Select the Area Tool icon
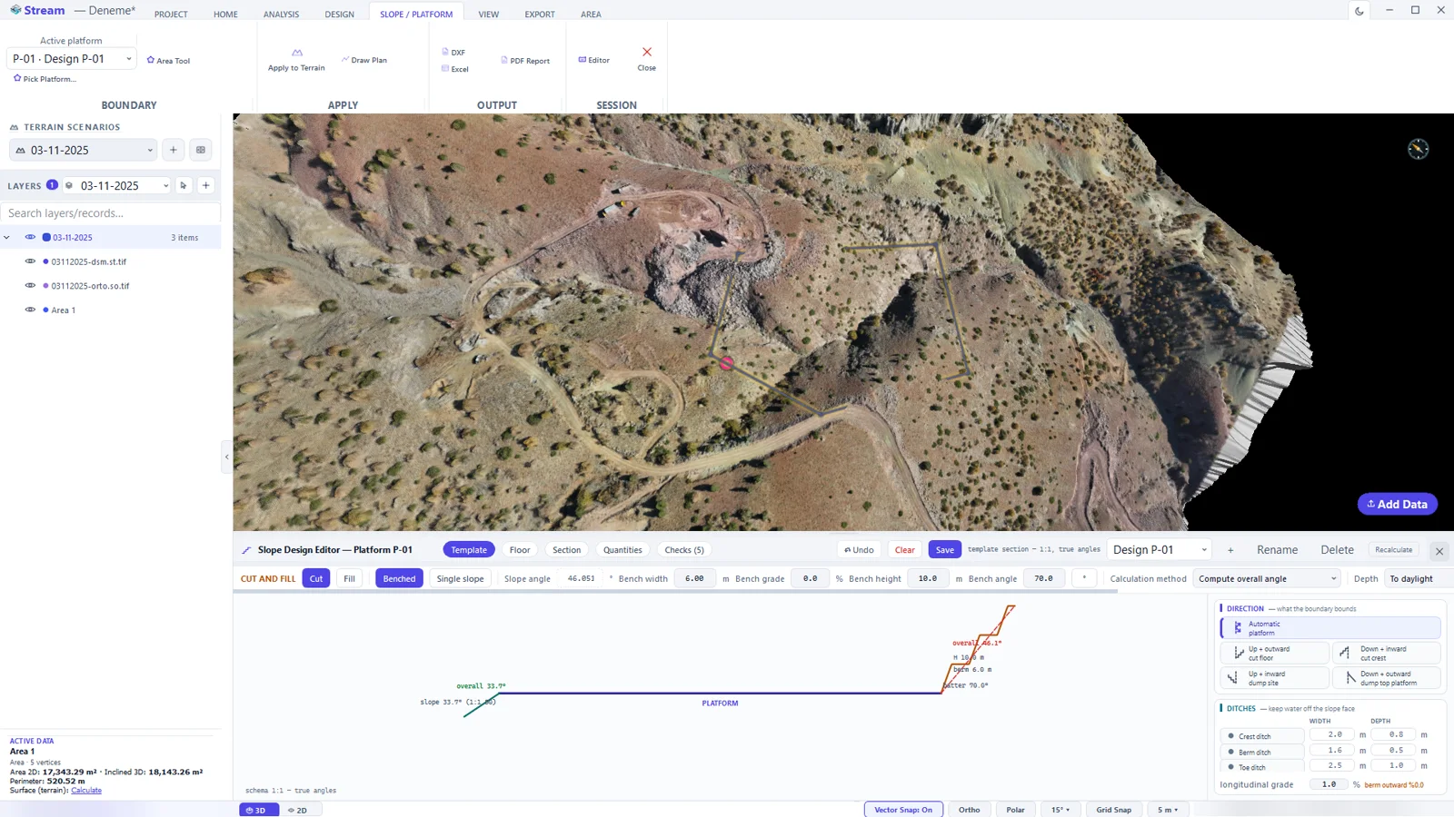The image size is (1454, 817). (151, 60)
